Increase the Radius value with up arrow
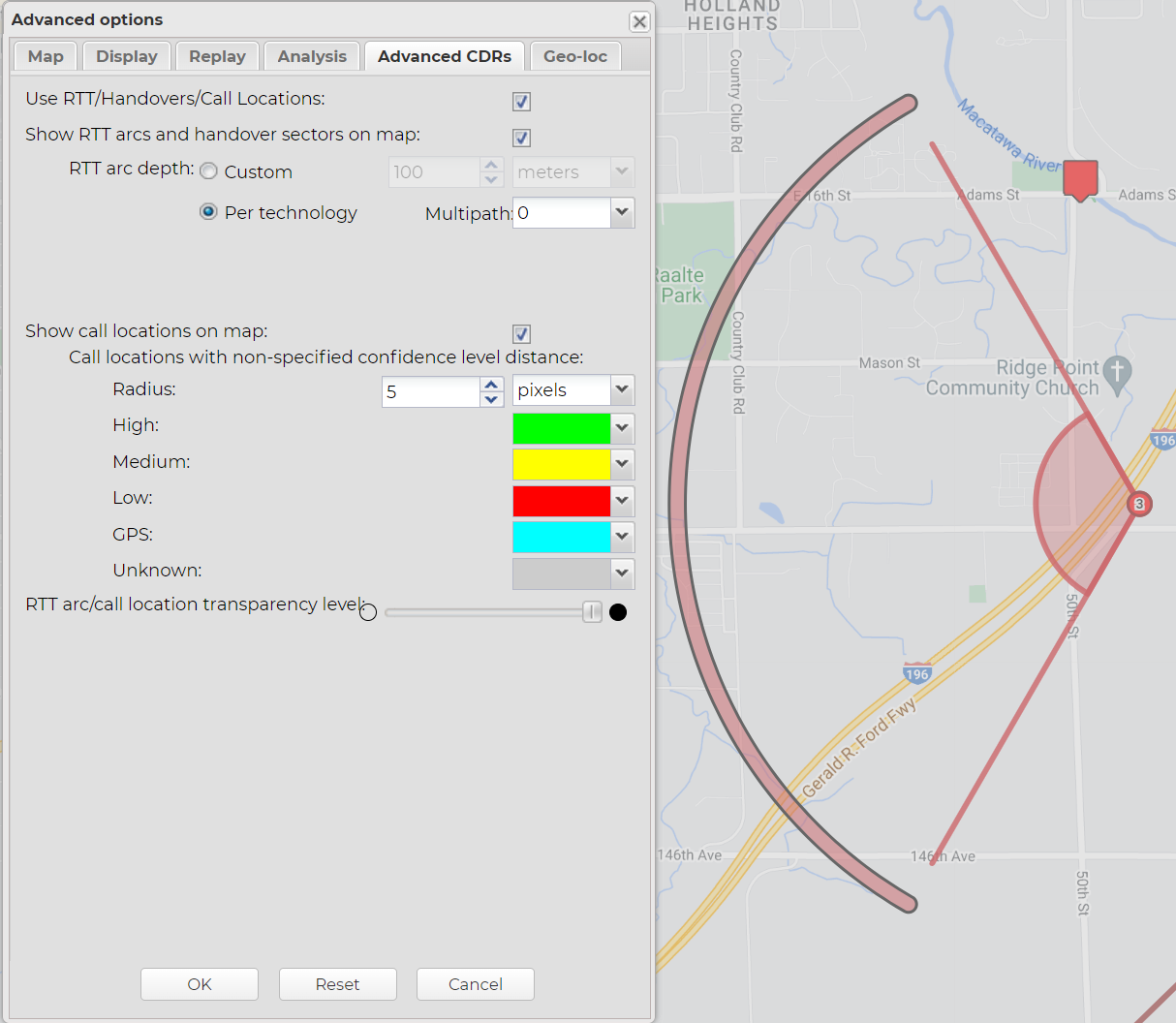Viewport: 1176px width, 1023px height. (x=492, y=385)
